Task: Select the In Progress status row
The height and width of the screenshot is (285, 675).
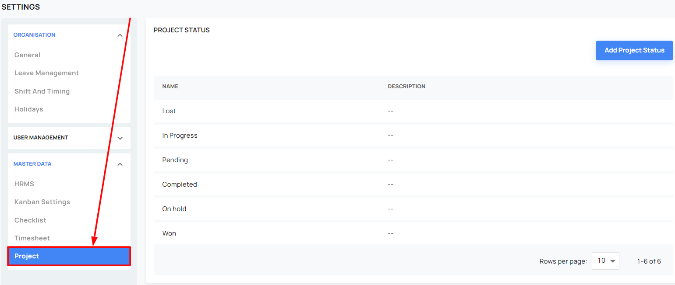Action: [413, 136]
